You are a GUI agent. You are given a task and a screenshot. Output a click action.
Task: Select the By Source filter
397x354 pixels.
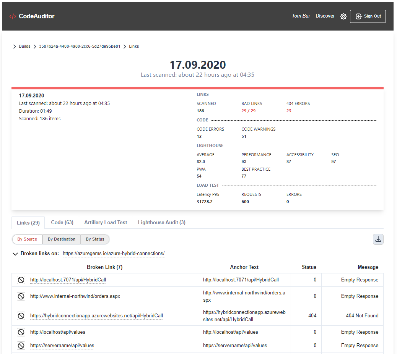coord(27,239)
